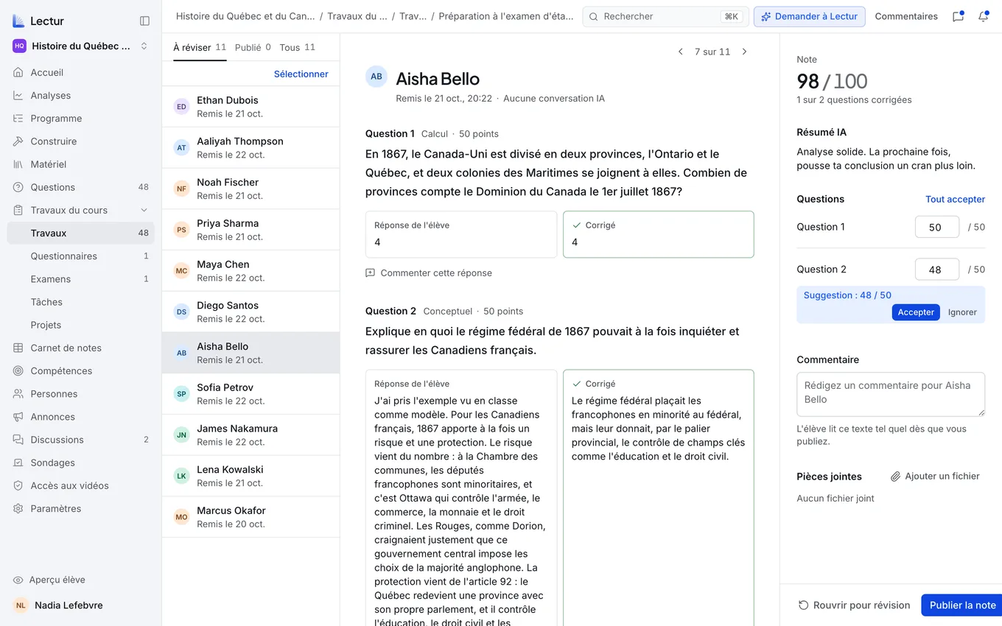Click the Question 2 score field
1002x626 pixels.
[936, 270]
